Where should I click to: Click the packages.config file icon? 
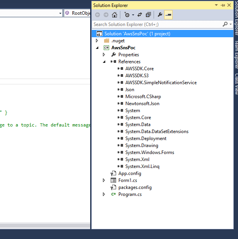pos(113,187)
